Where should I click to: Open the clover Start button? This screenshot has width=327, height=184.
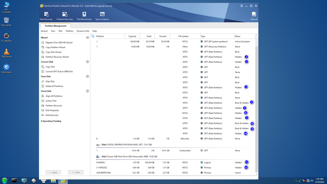coord(5,181)
